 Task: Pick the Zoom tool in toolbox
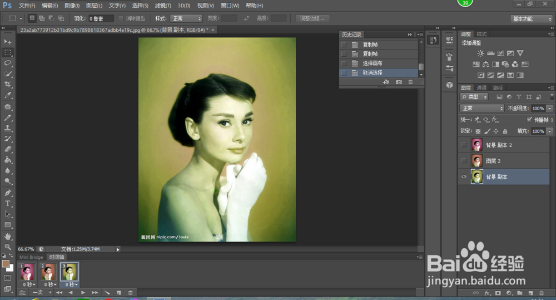(8, 247)
